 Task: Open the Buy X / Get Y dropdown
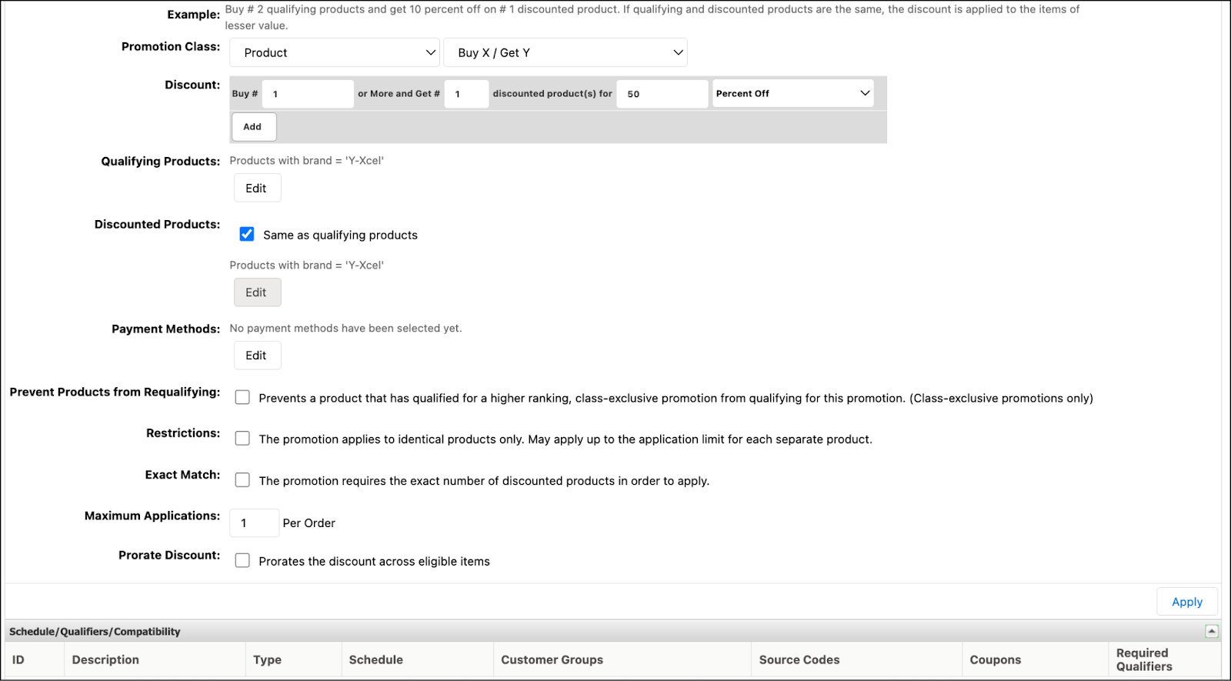[x=565, y=52]
